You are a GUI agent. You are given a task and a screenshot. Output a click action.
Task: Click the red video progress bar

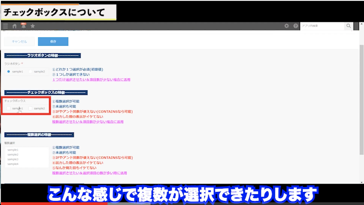[x=54, y=203]
